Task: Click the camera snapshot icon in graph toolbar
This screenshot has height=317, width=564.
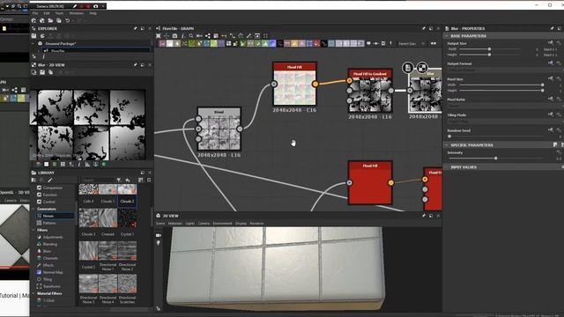Action: 174,36
